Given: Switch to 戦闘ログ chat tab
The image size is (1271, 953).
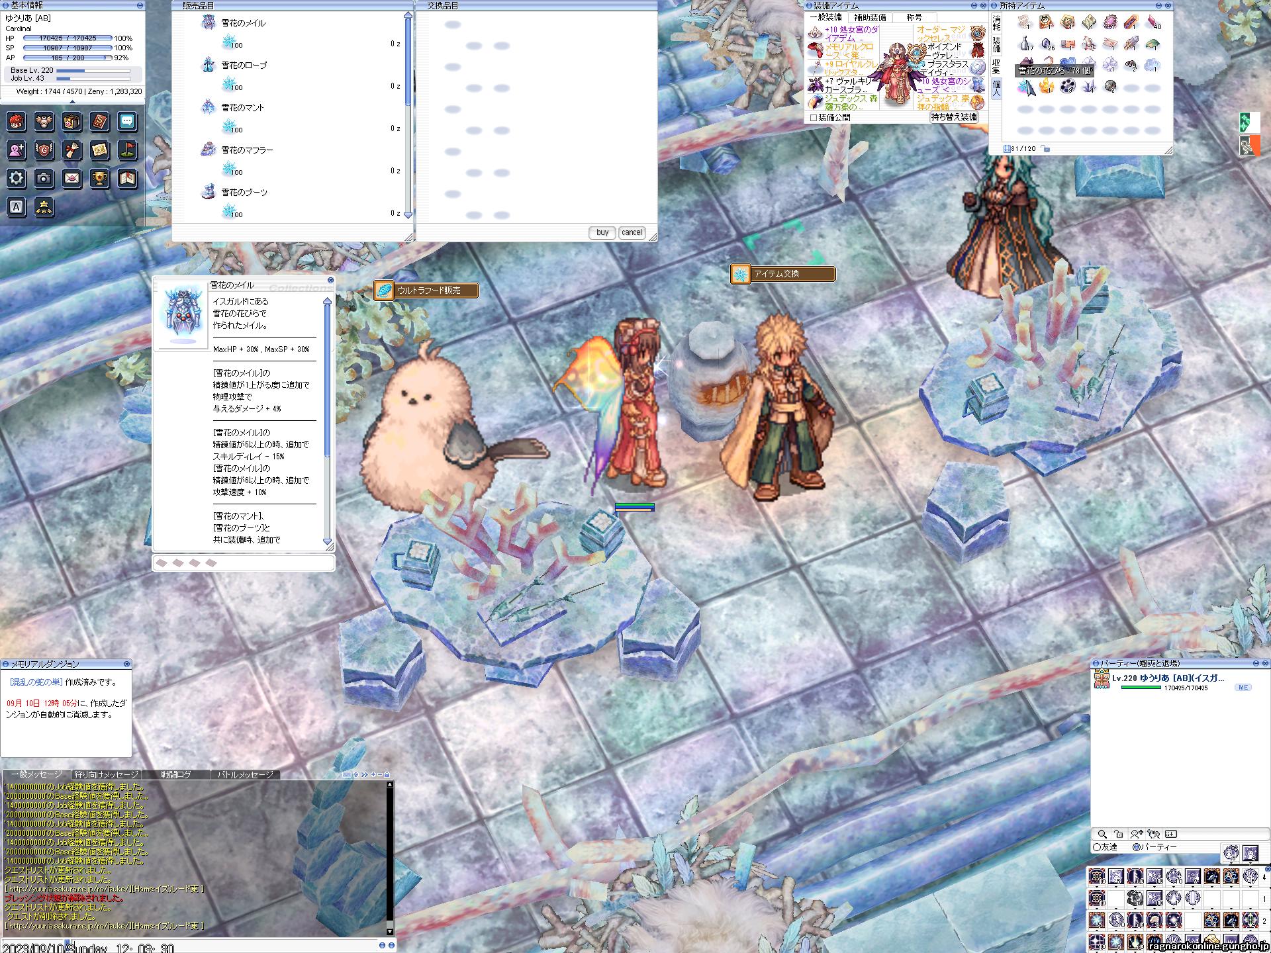Looking at the screenshot, I should (175, 774).
